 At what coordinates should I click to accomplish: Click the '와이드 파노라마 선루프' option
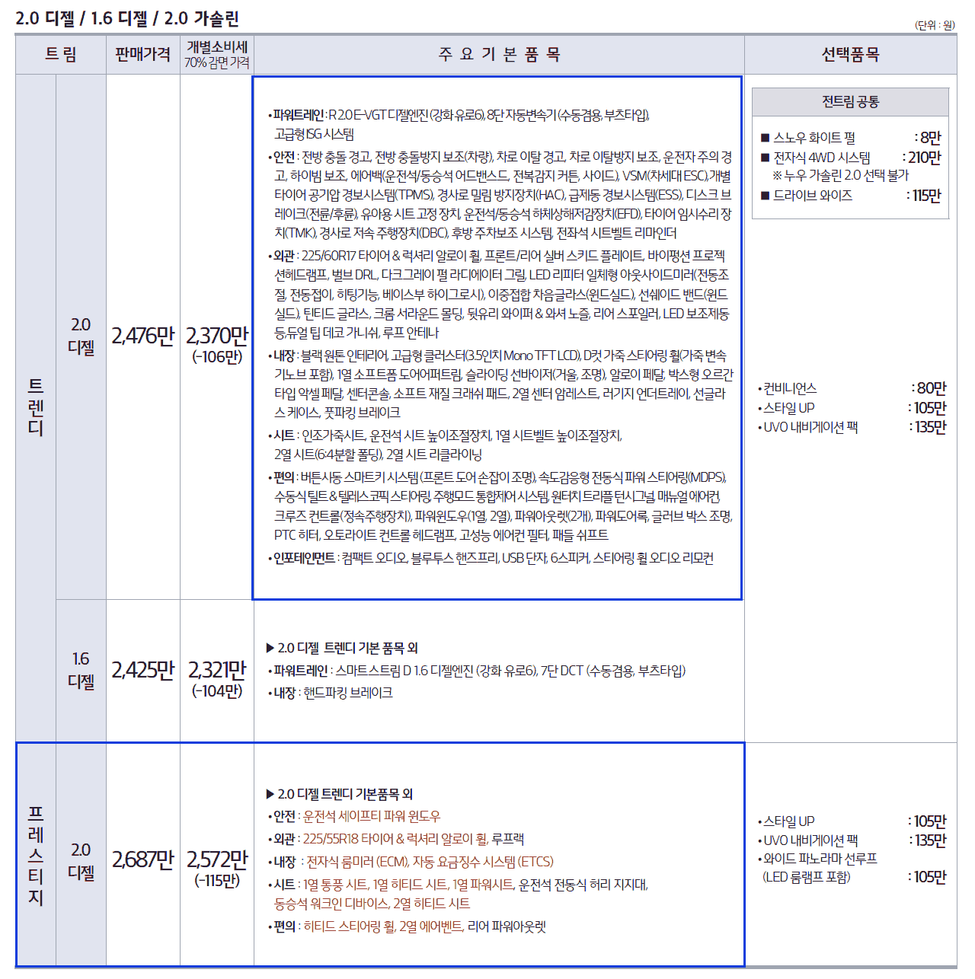coord(820,859)
